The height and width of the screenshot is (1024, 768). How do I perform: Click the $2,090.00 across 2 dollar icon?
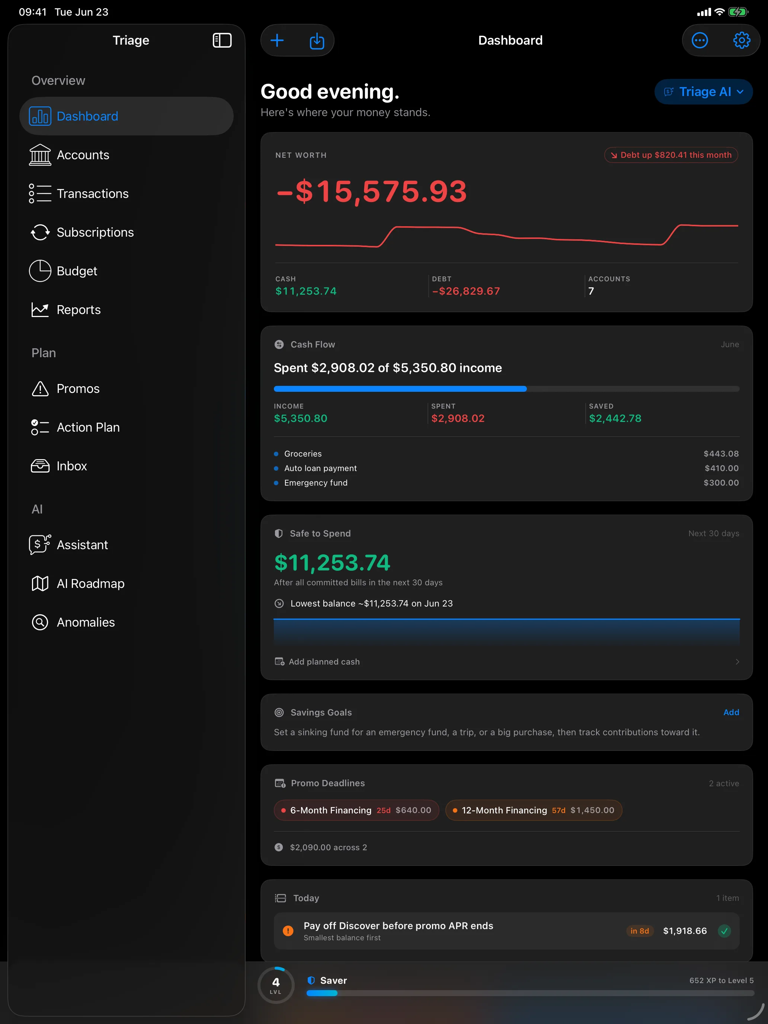278,847
